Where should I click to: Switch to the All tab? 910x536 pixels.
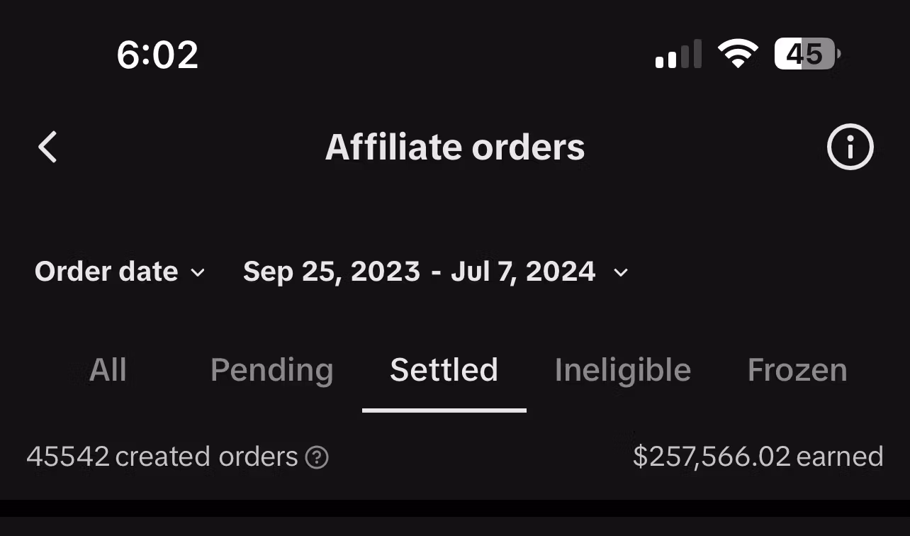(x=108, y=370)
